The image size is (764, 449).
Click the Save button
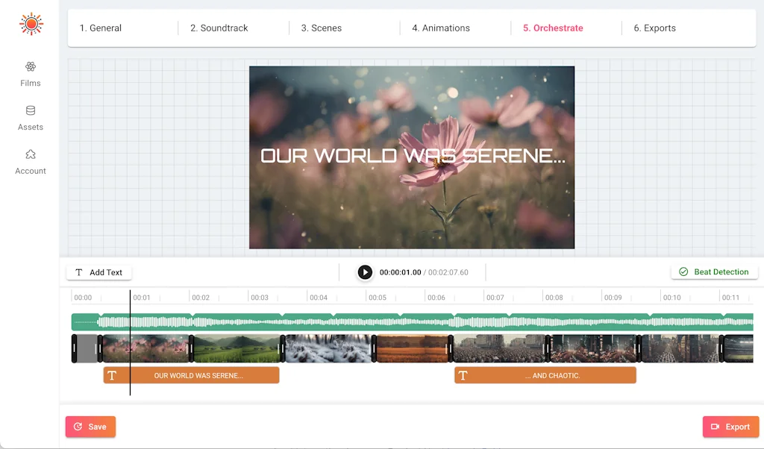pos(90,427)
